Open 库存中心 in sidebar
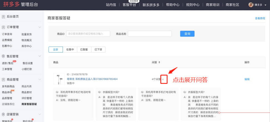This screenshot has height=122, width=270. coord(27,46)
